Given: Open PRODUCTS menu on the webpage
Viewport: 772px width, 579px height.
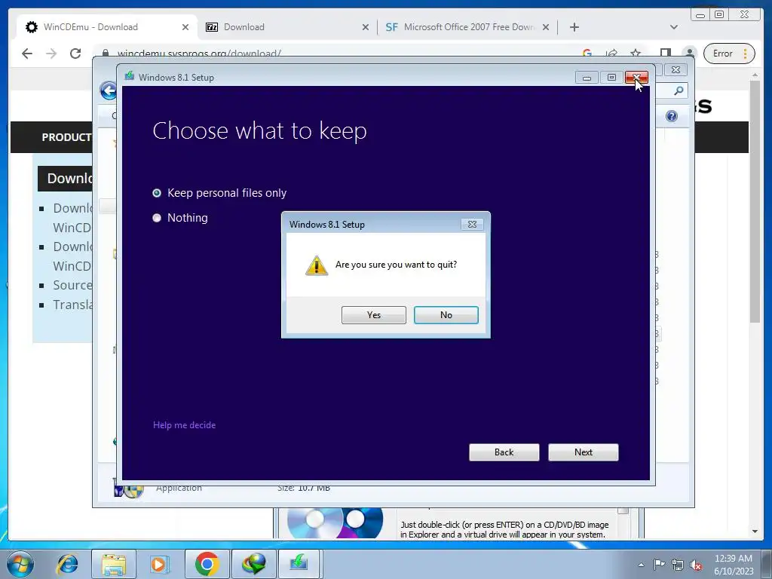Looking at the screenshot, I should click(66, 137).
